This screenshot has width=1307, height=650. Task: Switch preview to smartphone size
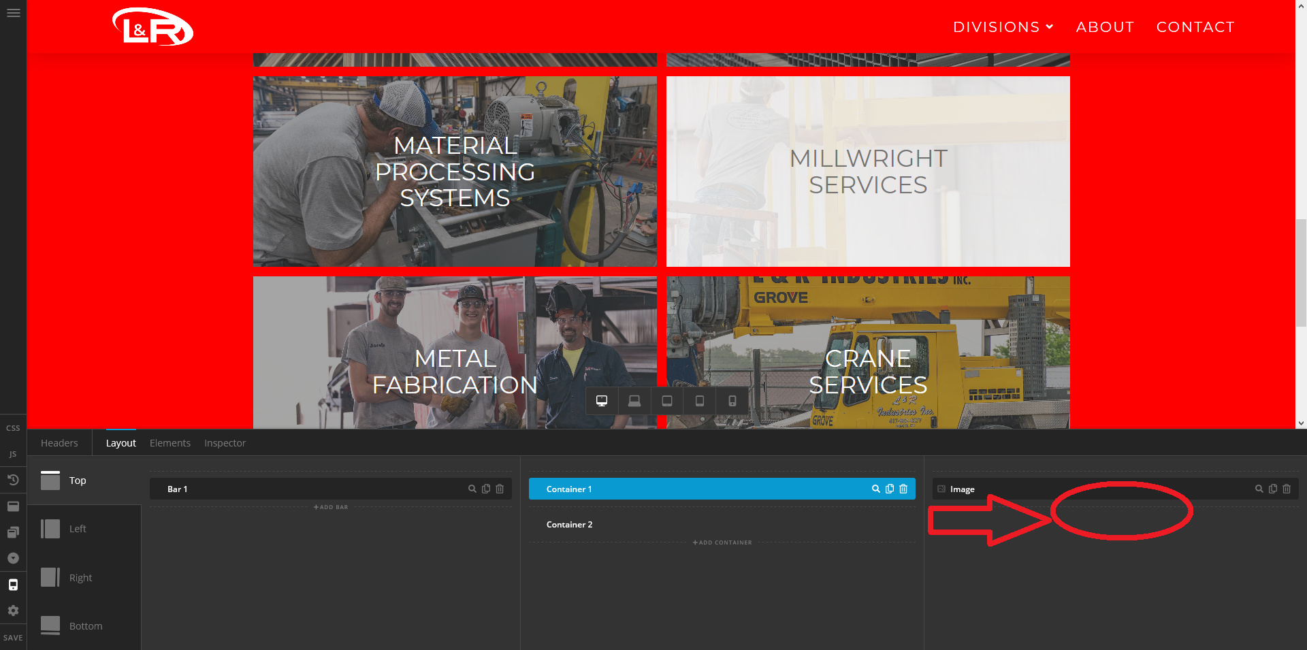click(x=732, y=401)
